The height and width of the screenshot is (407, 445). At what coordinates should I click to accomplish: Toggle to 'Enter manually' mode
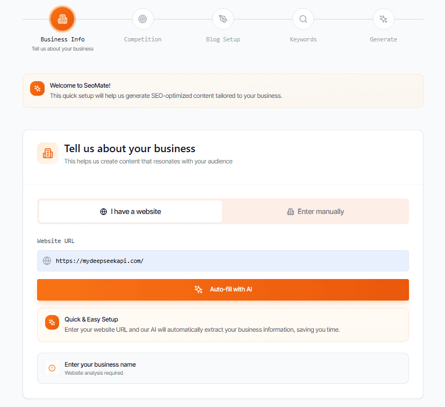click(315, 211)
